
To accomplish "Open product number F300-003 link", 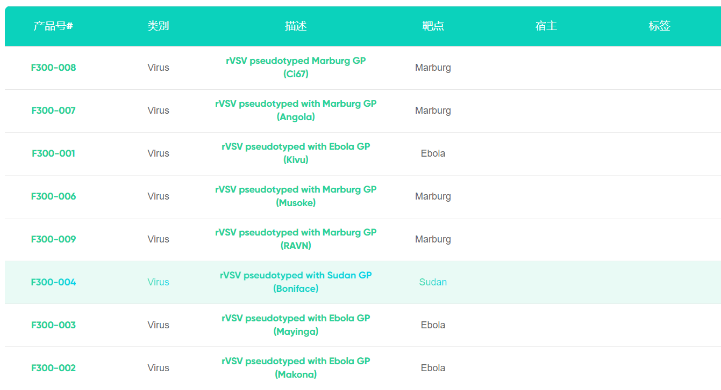I will click(53, 325).
